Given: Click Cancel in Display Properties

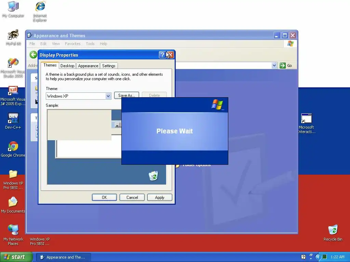Looking at the screenshot, I should [132, 198].
